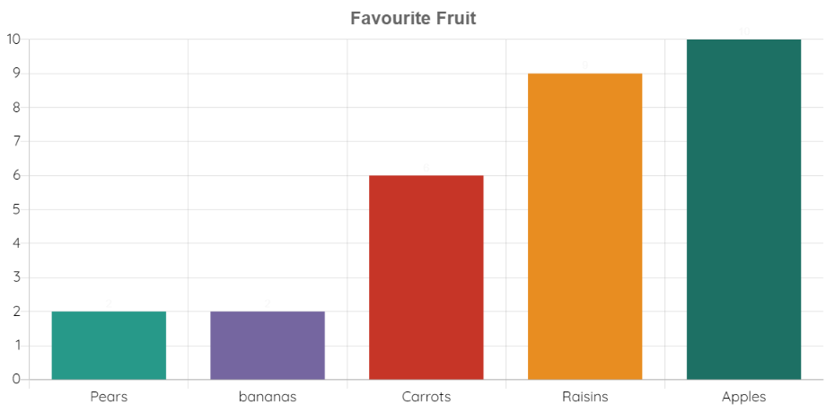Click the dark green Apples bar
This screenshot has width=826, height=413.
coord(743,209)
